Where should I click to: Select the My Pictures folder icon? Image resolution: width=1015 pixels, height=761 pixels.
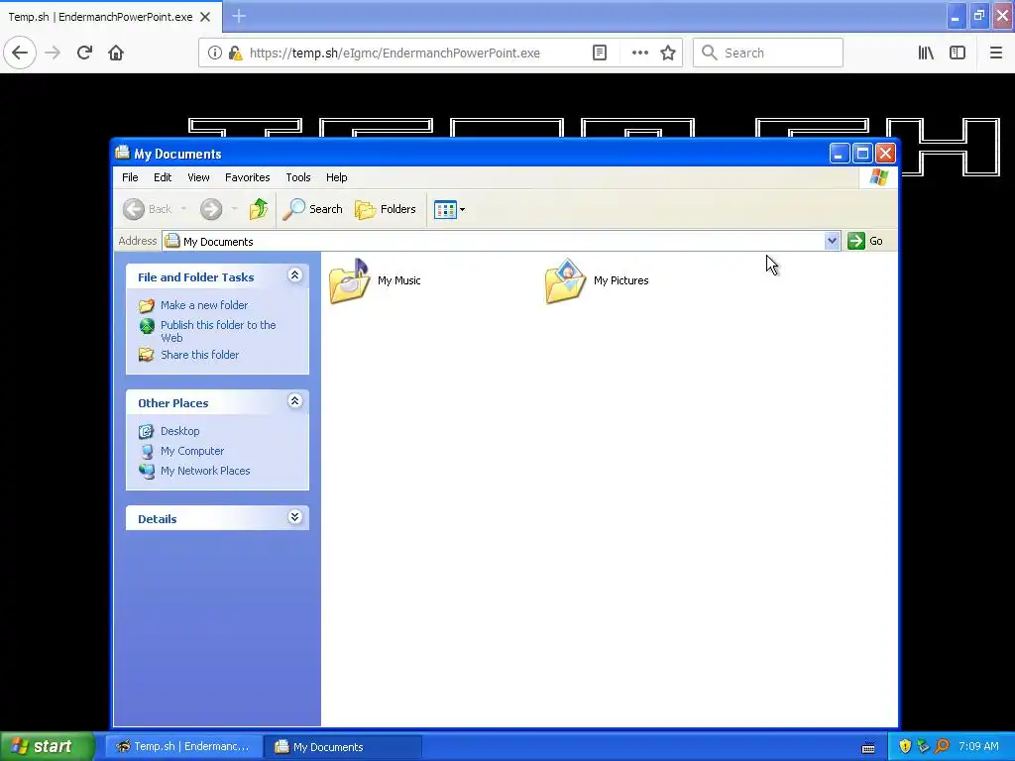point(566,280)
